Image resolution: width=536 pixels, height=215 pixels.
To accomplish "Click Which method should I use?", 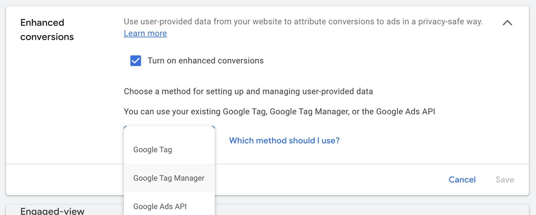I will click(284, 140).
